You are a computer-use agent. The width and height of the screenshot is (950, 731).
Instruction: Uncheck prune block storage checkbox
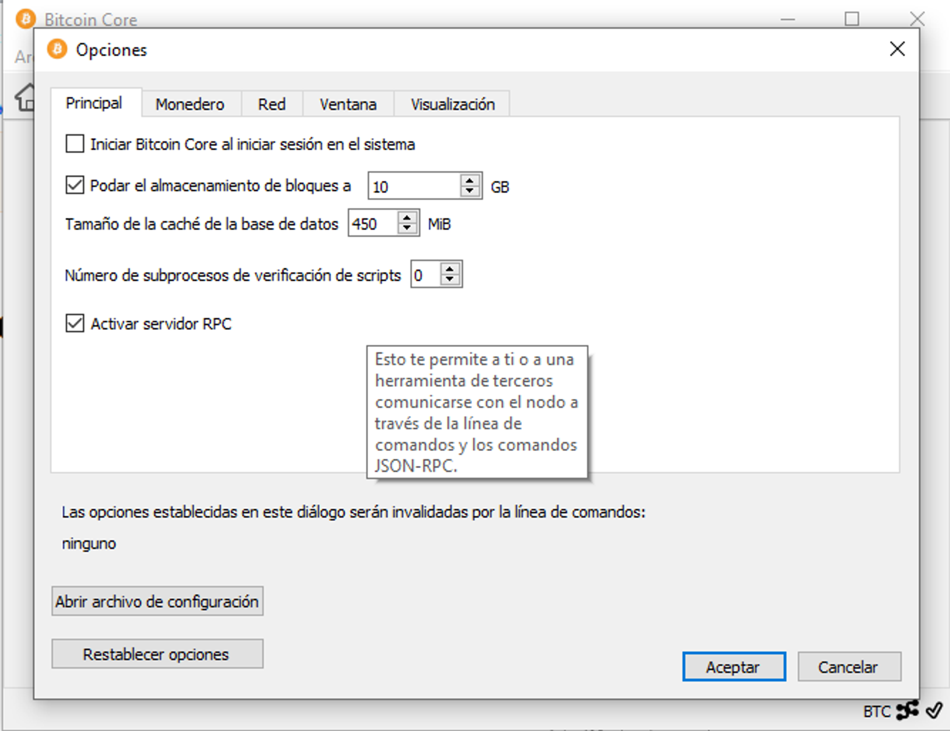click(75, 185)
